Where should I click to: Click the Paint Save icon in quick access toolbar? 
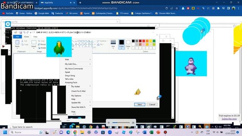21,32
